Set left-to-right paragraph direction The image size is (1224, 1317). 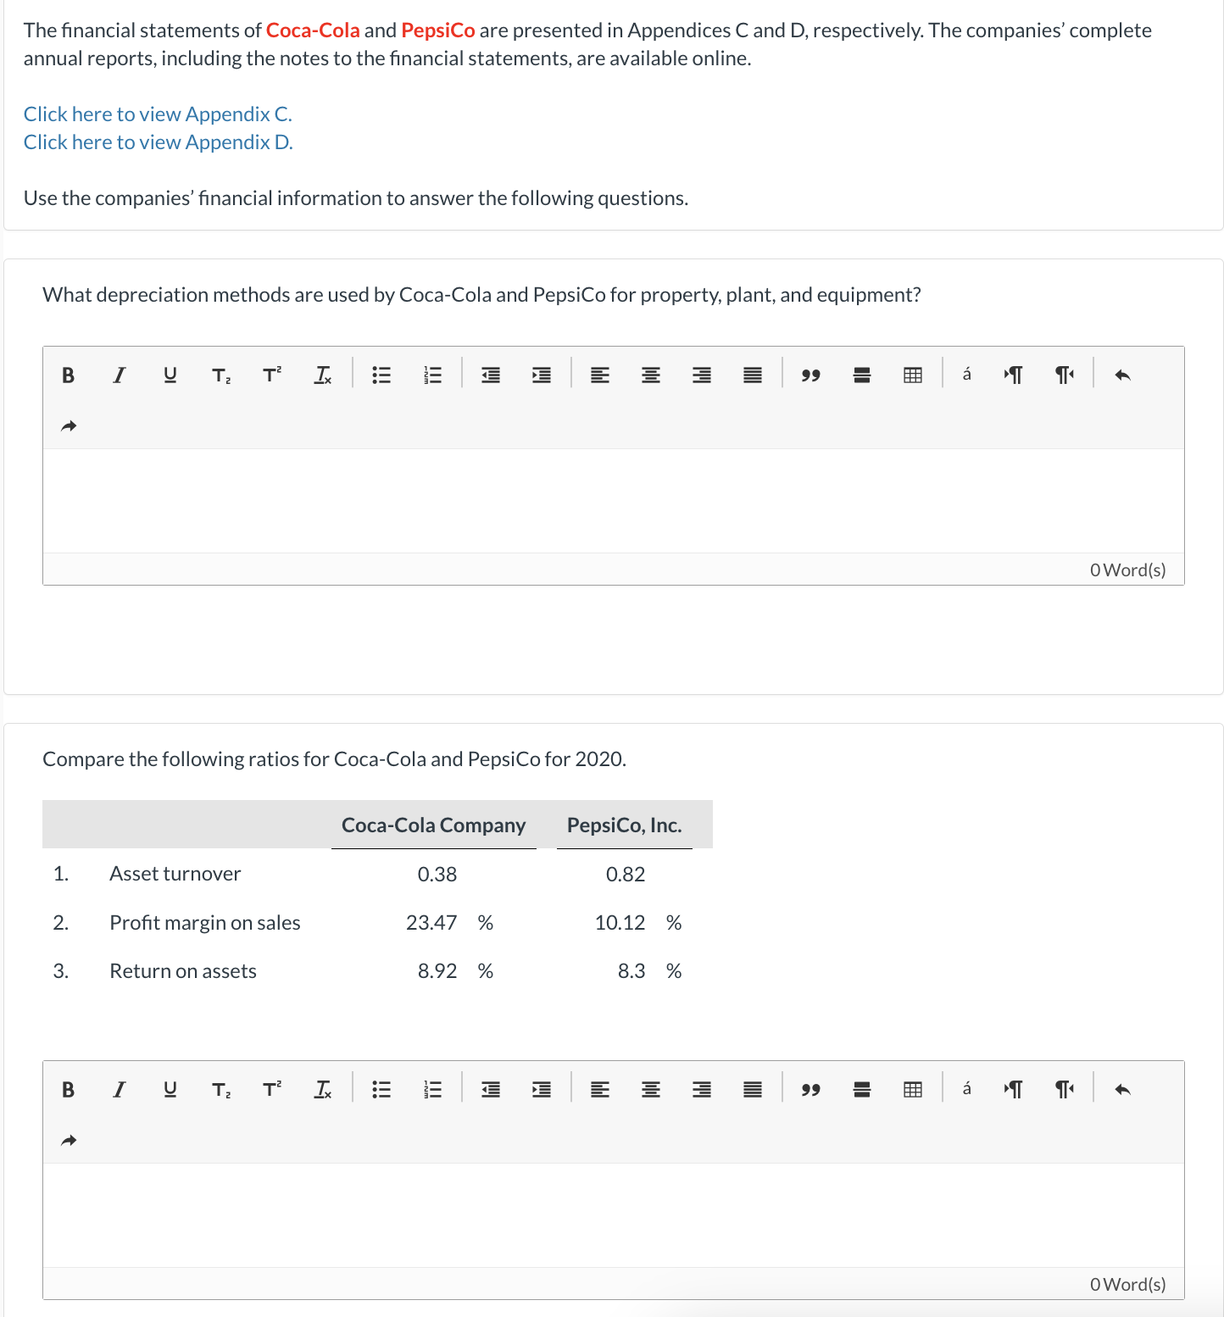tap(1014, 374)
